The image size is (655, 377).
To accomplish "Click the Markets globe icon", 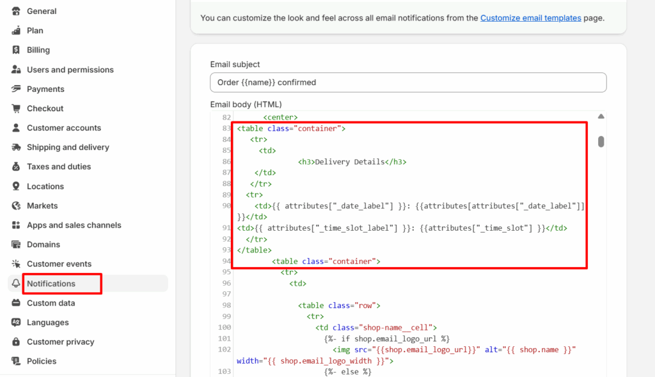I will 16,206.
